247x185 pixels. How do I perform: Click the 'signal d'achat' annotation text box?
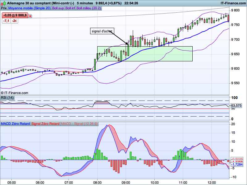102,31
